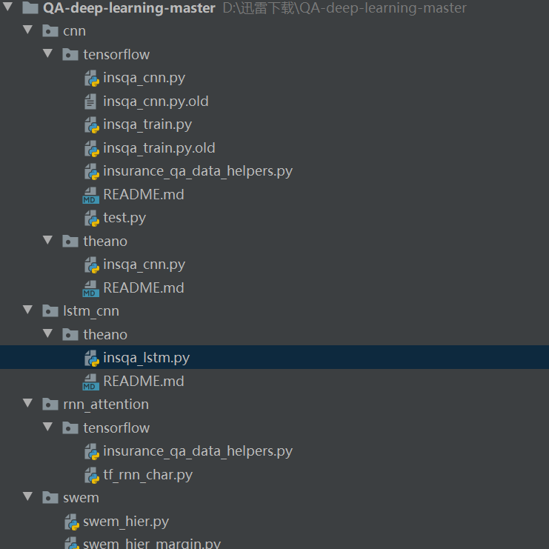Viewport: 549px width, 549px height.
Task: Select the README.md under lstm_cnn theano
Action: tap(144, 382)
